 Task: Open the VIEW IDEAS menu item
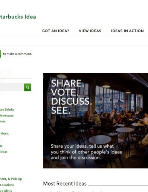pos(90,31)
